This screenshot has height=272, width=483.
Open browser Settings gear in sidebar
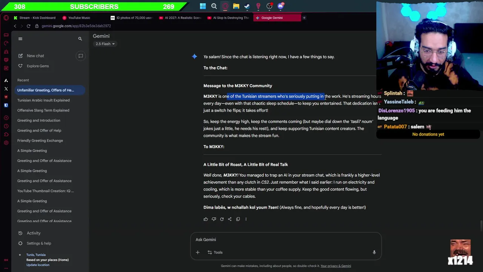(x=6, y=143)
